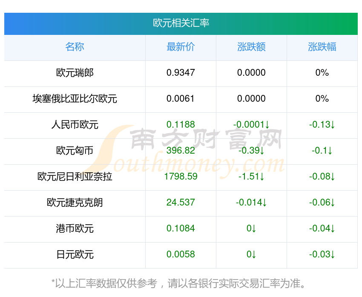
Task: Click the row name 欧元捷克克朗
Action: 75,203
